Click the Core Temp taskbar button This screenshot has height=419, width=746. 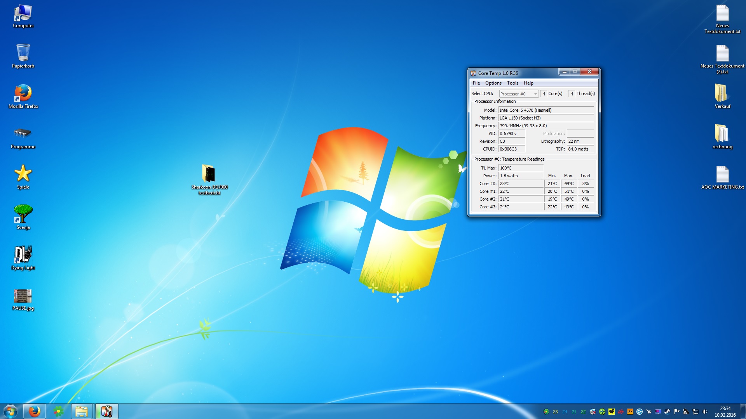pyautogui.click(x=106, y=411)
